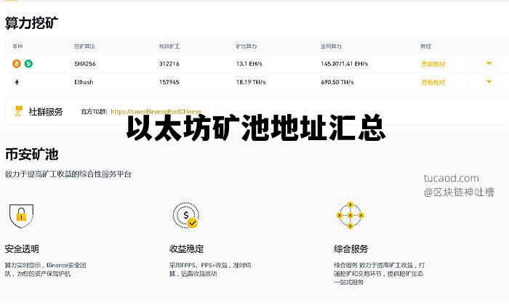The image size is (509, 305).
Task: Click the 157945 effective miners value
Action: tap(169, 82)
